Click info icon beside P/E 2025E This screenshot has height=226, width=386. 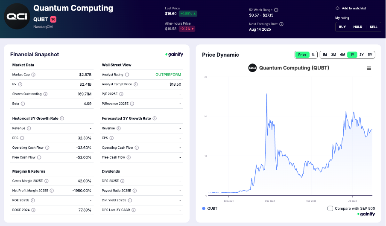[121, 94]
